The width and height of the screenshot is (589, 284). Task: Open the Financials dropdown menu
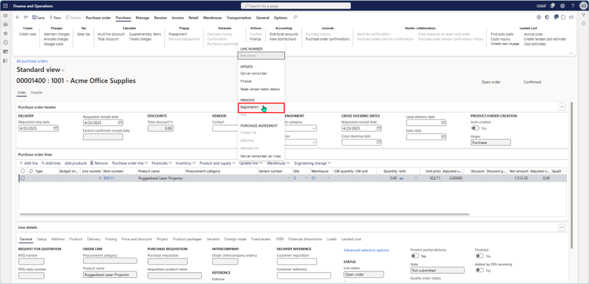(x=162, y=163)
